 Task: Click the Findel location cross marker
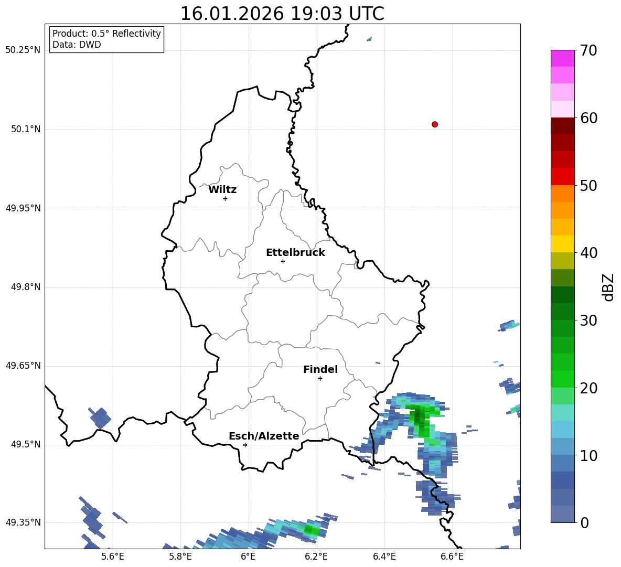320,379
